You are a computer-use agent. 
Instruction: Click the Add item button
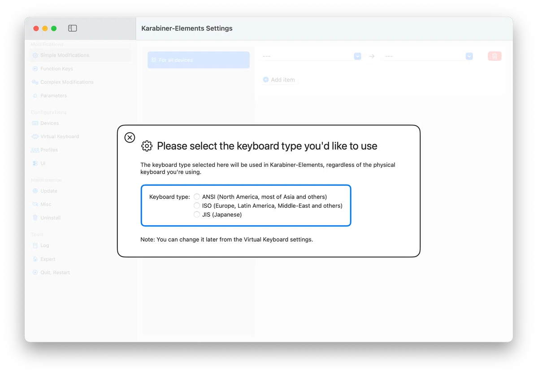click(x=279, y=79)
